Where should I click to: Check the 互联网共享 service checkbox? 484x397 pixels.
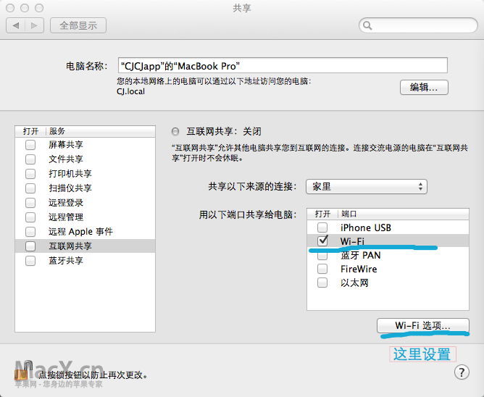click(30, 246)
